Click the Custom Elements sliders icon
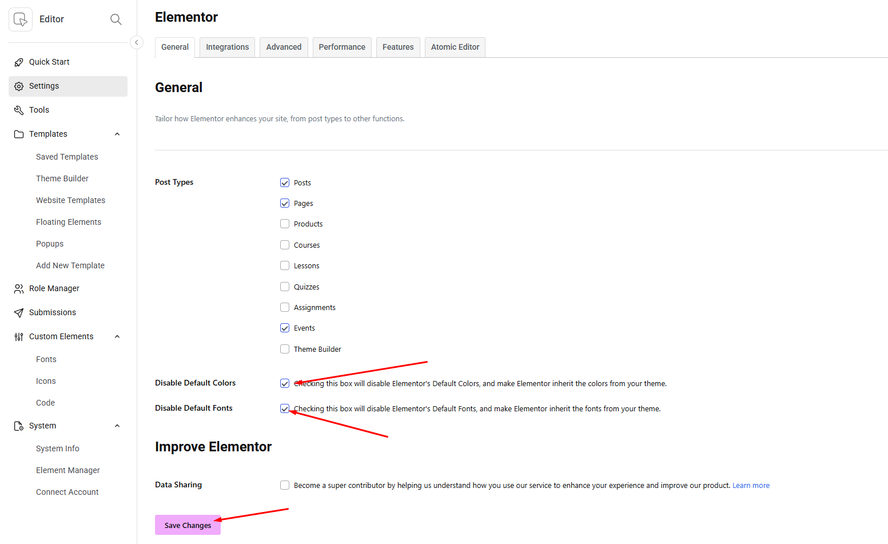The width and height of the screenshot is (888, 544). [x=19, y=336]
